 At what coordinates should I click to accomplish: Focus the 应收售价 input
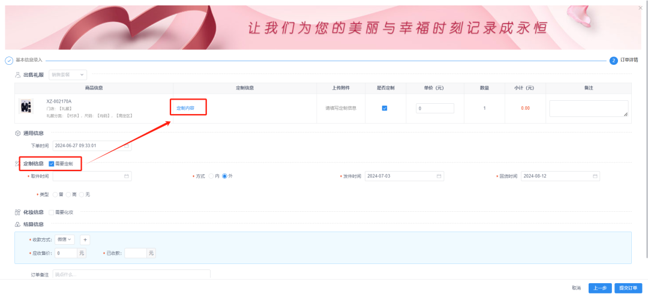coord(66,253)
